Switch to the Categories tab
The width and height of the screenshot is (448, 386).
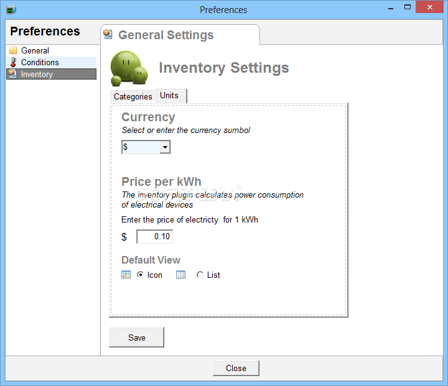pos(133,96)
